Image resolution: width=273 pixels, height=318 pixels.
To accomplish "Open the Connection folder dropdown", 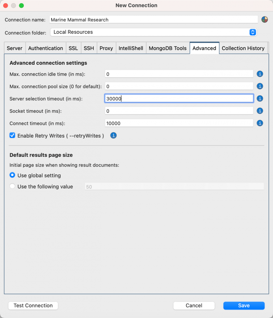I will tap(252, 32).
